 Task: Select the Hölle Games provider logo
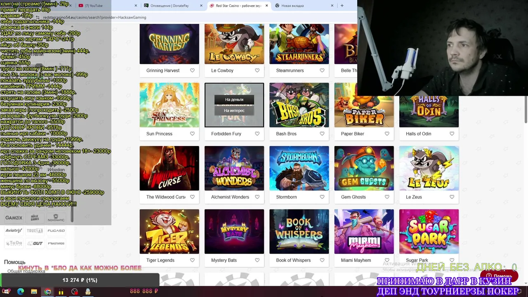35,218
